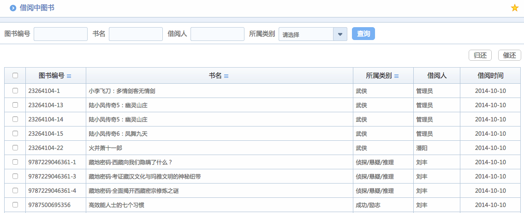Image resolution: width=524 pixels, height=213 pixels.
Task: Click the blue arrow icon beside 借阅中图书
Action: (13, 8)
